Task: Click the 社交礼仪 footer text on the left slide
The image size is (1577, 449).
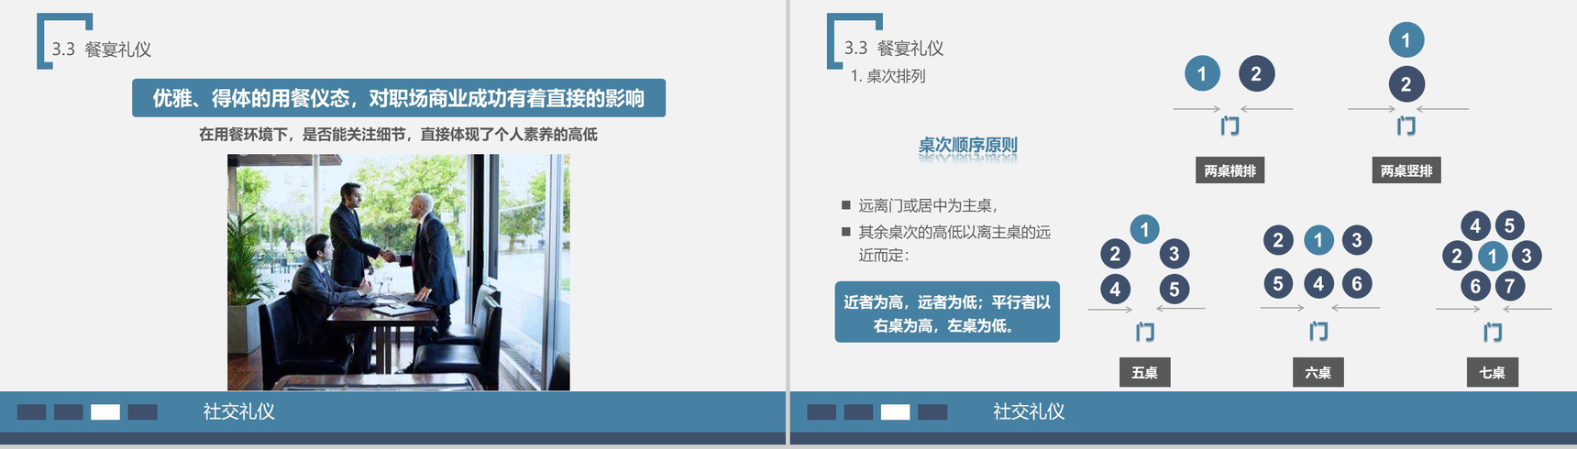Action: (239, 411)
